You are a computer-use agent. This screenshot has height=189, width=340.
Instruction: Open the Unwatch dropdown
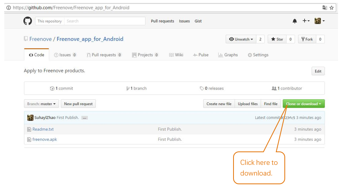click(x=241, y=39)
